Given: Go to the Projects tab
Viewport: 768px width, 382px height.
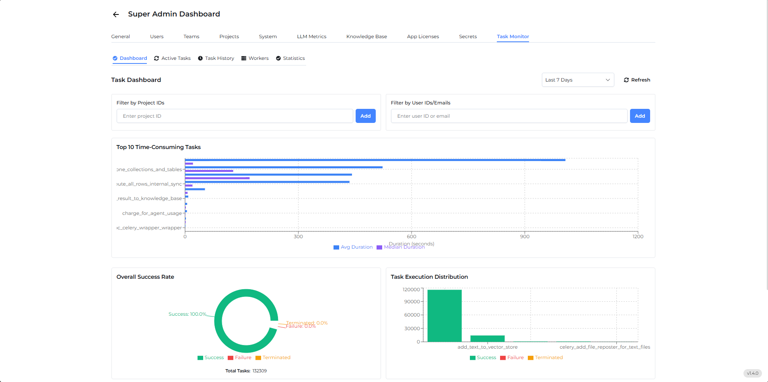Looking at the screenshot, I should coord(229,37).
